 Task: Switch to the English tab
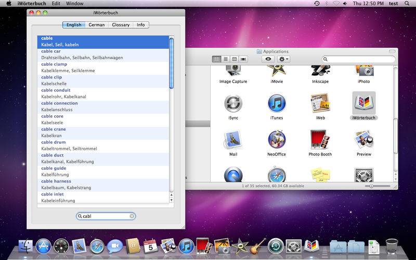click(74, 24)
